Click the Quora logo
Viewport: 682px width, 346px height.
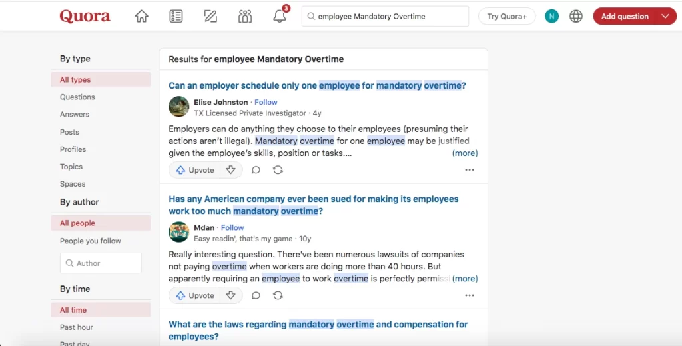pos(85,17)
